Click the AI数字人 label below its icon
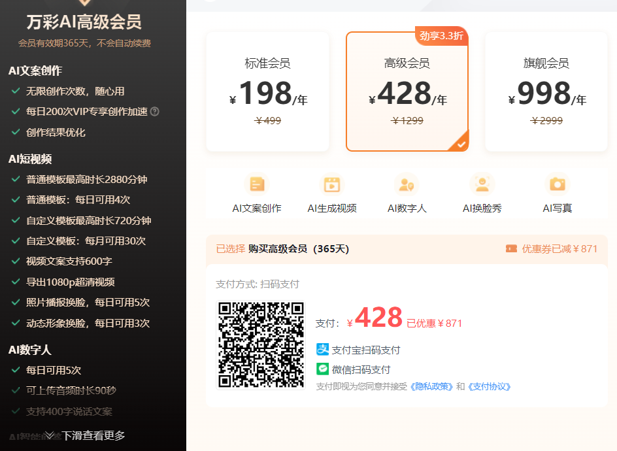617x451 pixels. click(407, 209)
